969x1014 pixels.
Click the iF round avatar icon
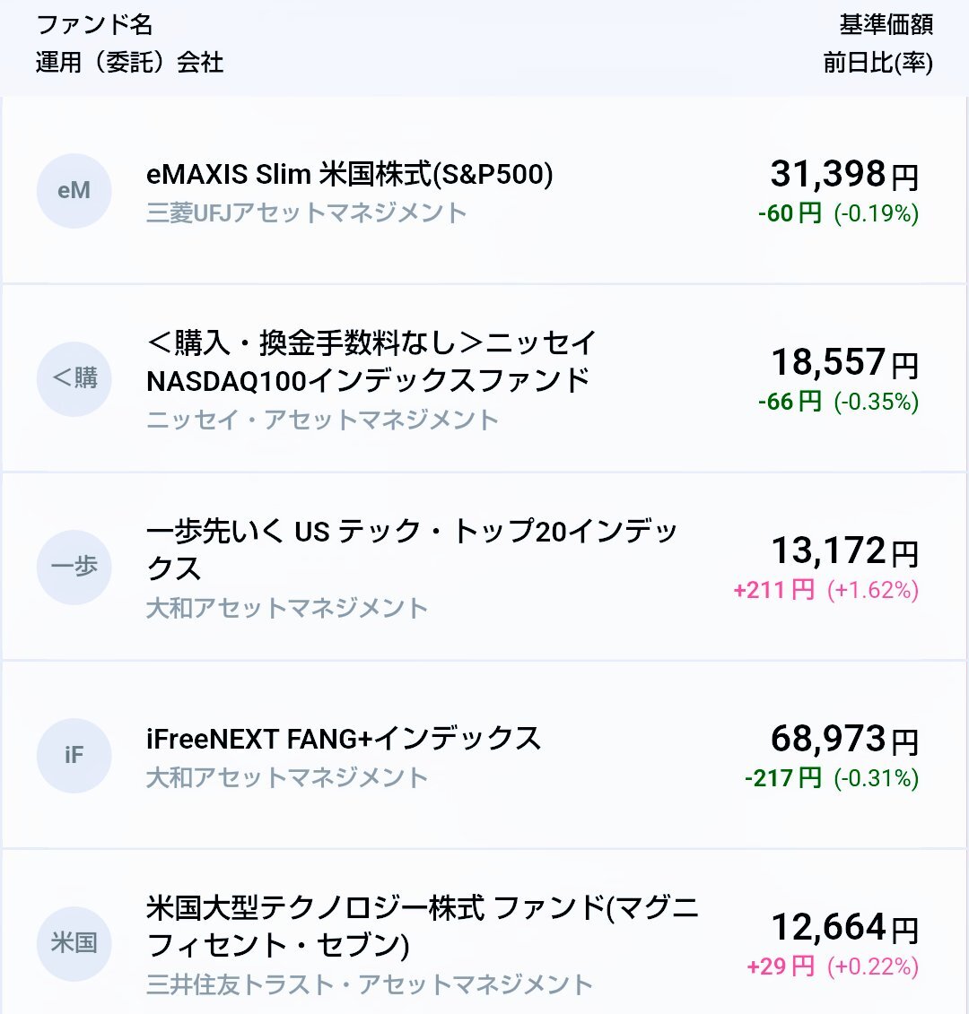pyautogui.click(x=74, y=755)
